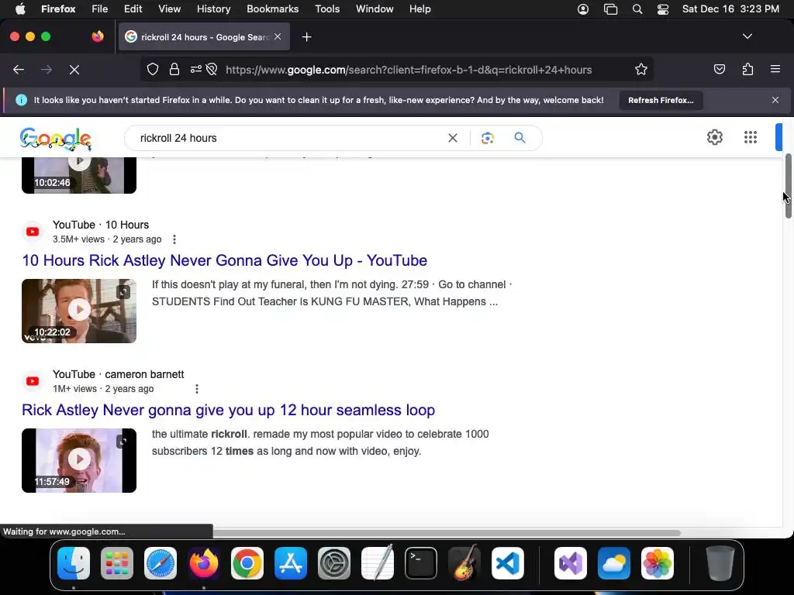The height and width of the screenshot is (595, 794).
Task: Open a new tab with plus button
Action: [306, 37]
